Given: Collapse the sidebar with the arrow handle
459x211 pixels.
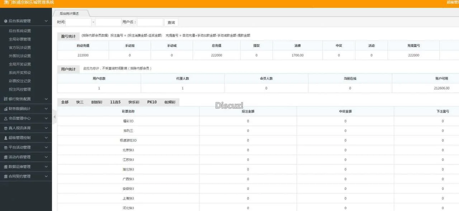Looking at the screenshot, I should coord(54,117).
